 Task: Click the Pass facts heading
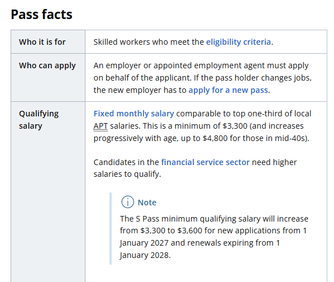41,15
